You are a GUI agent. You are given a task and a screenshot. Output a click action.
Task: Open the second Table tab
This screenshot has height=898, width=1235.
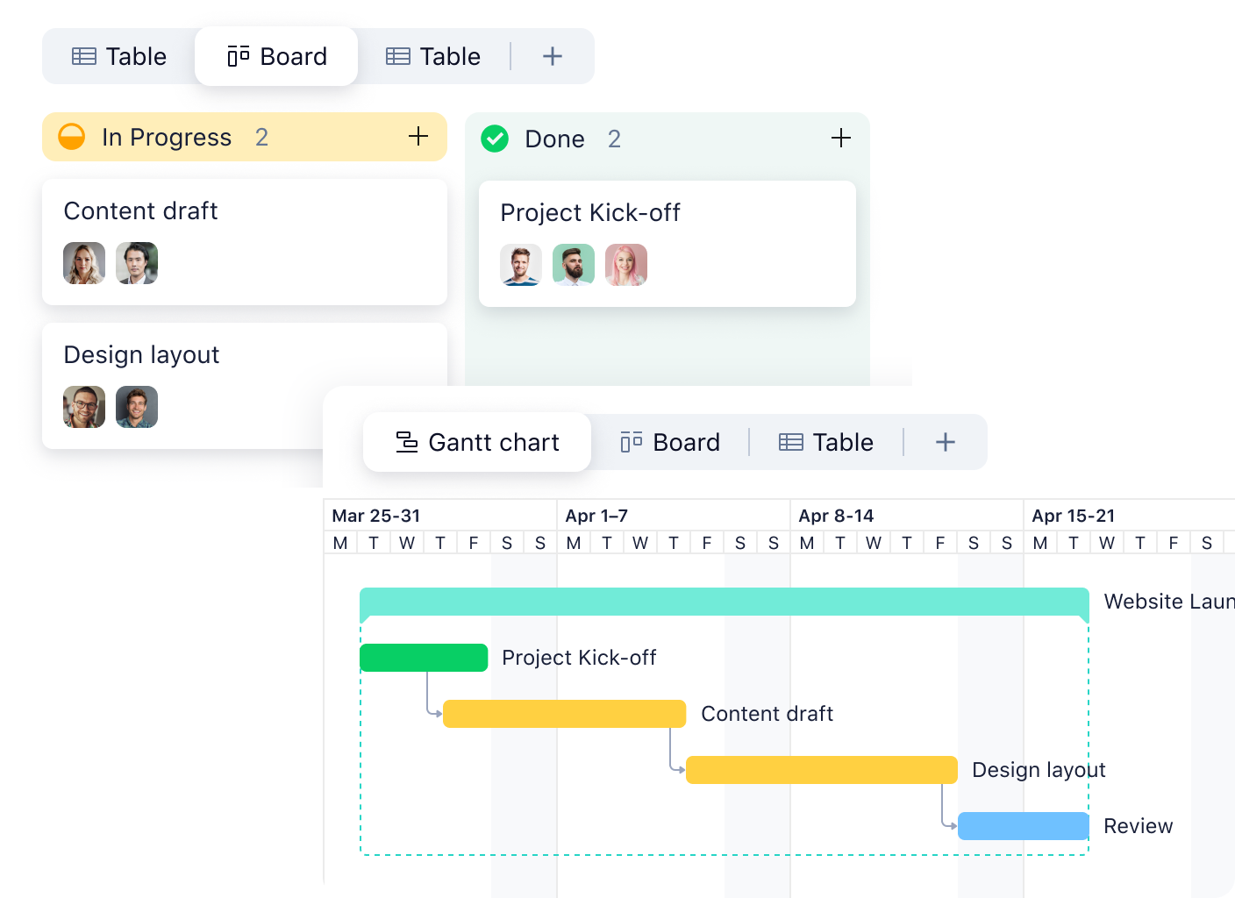tap(433, 55)
